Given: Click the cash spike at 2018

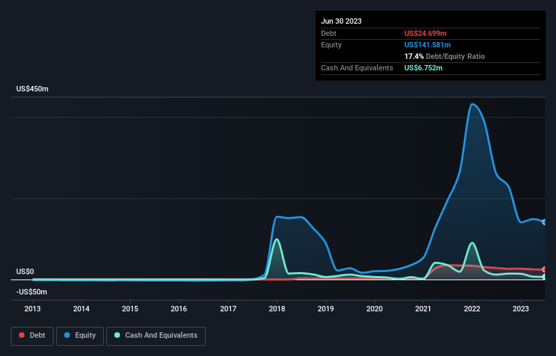Looking at the screenshot, I should pos(276,240).
